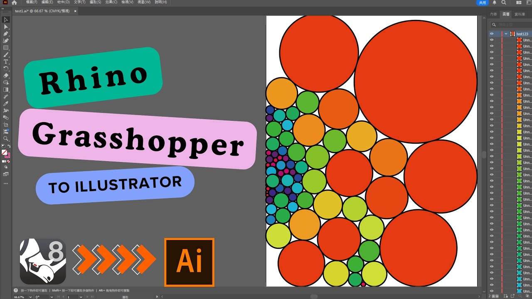Collapse the test123 layer chevron
Screen dimensions: 532x299
click(506, 34)
